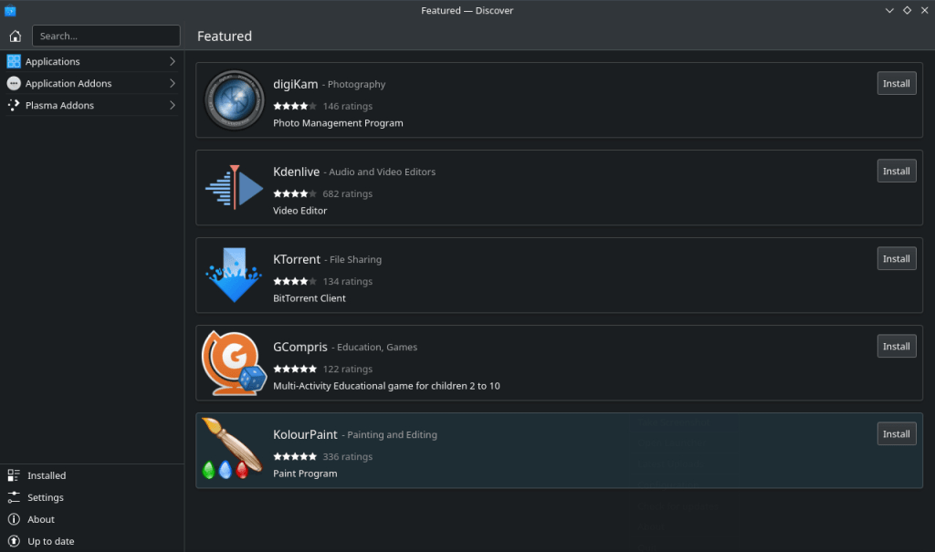Click the Discover app icon in title bar
Screen dimensions: 935x552
[x=10, y=10]
